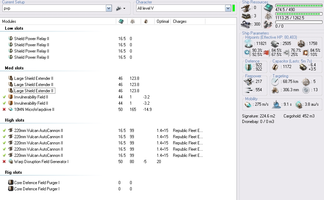Click the Cargohold: 452 m3 text
This screenshot has height=200, width=324.
(x=299, y=116)
